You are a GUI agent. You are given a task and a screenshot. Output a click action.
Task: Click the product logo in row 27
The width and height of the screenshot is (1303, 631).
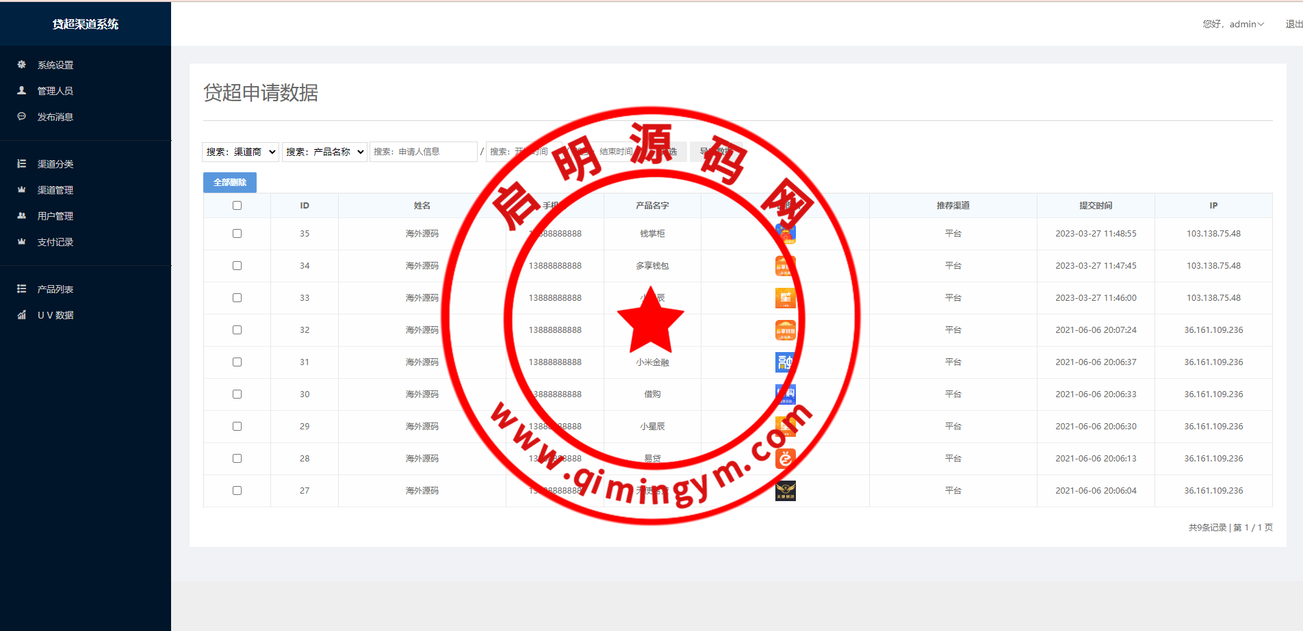[785, 490]
